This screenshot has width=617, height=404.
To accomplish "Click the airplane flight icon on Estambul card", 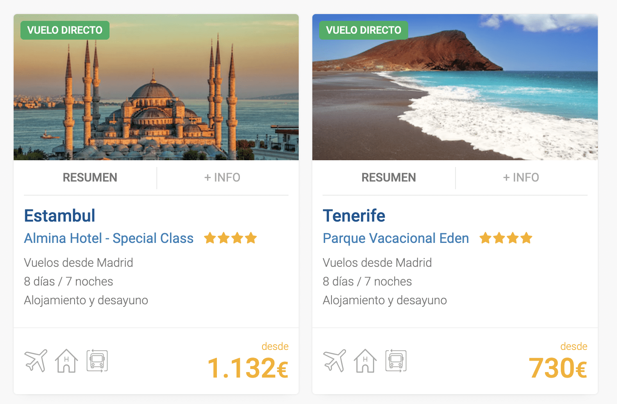I will pyautogui.click(x=36, y=361).
